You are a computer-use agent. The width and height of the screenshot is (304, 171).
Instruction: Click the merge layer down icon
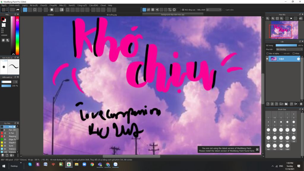click(296, 104)
